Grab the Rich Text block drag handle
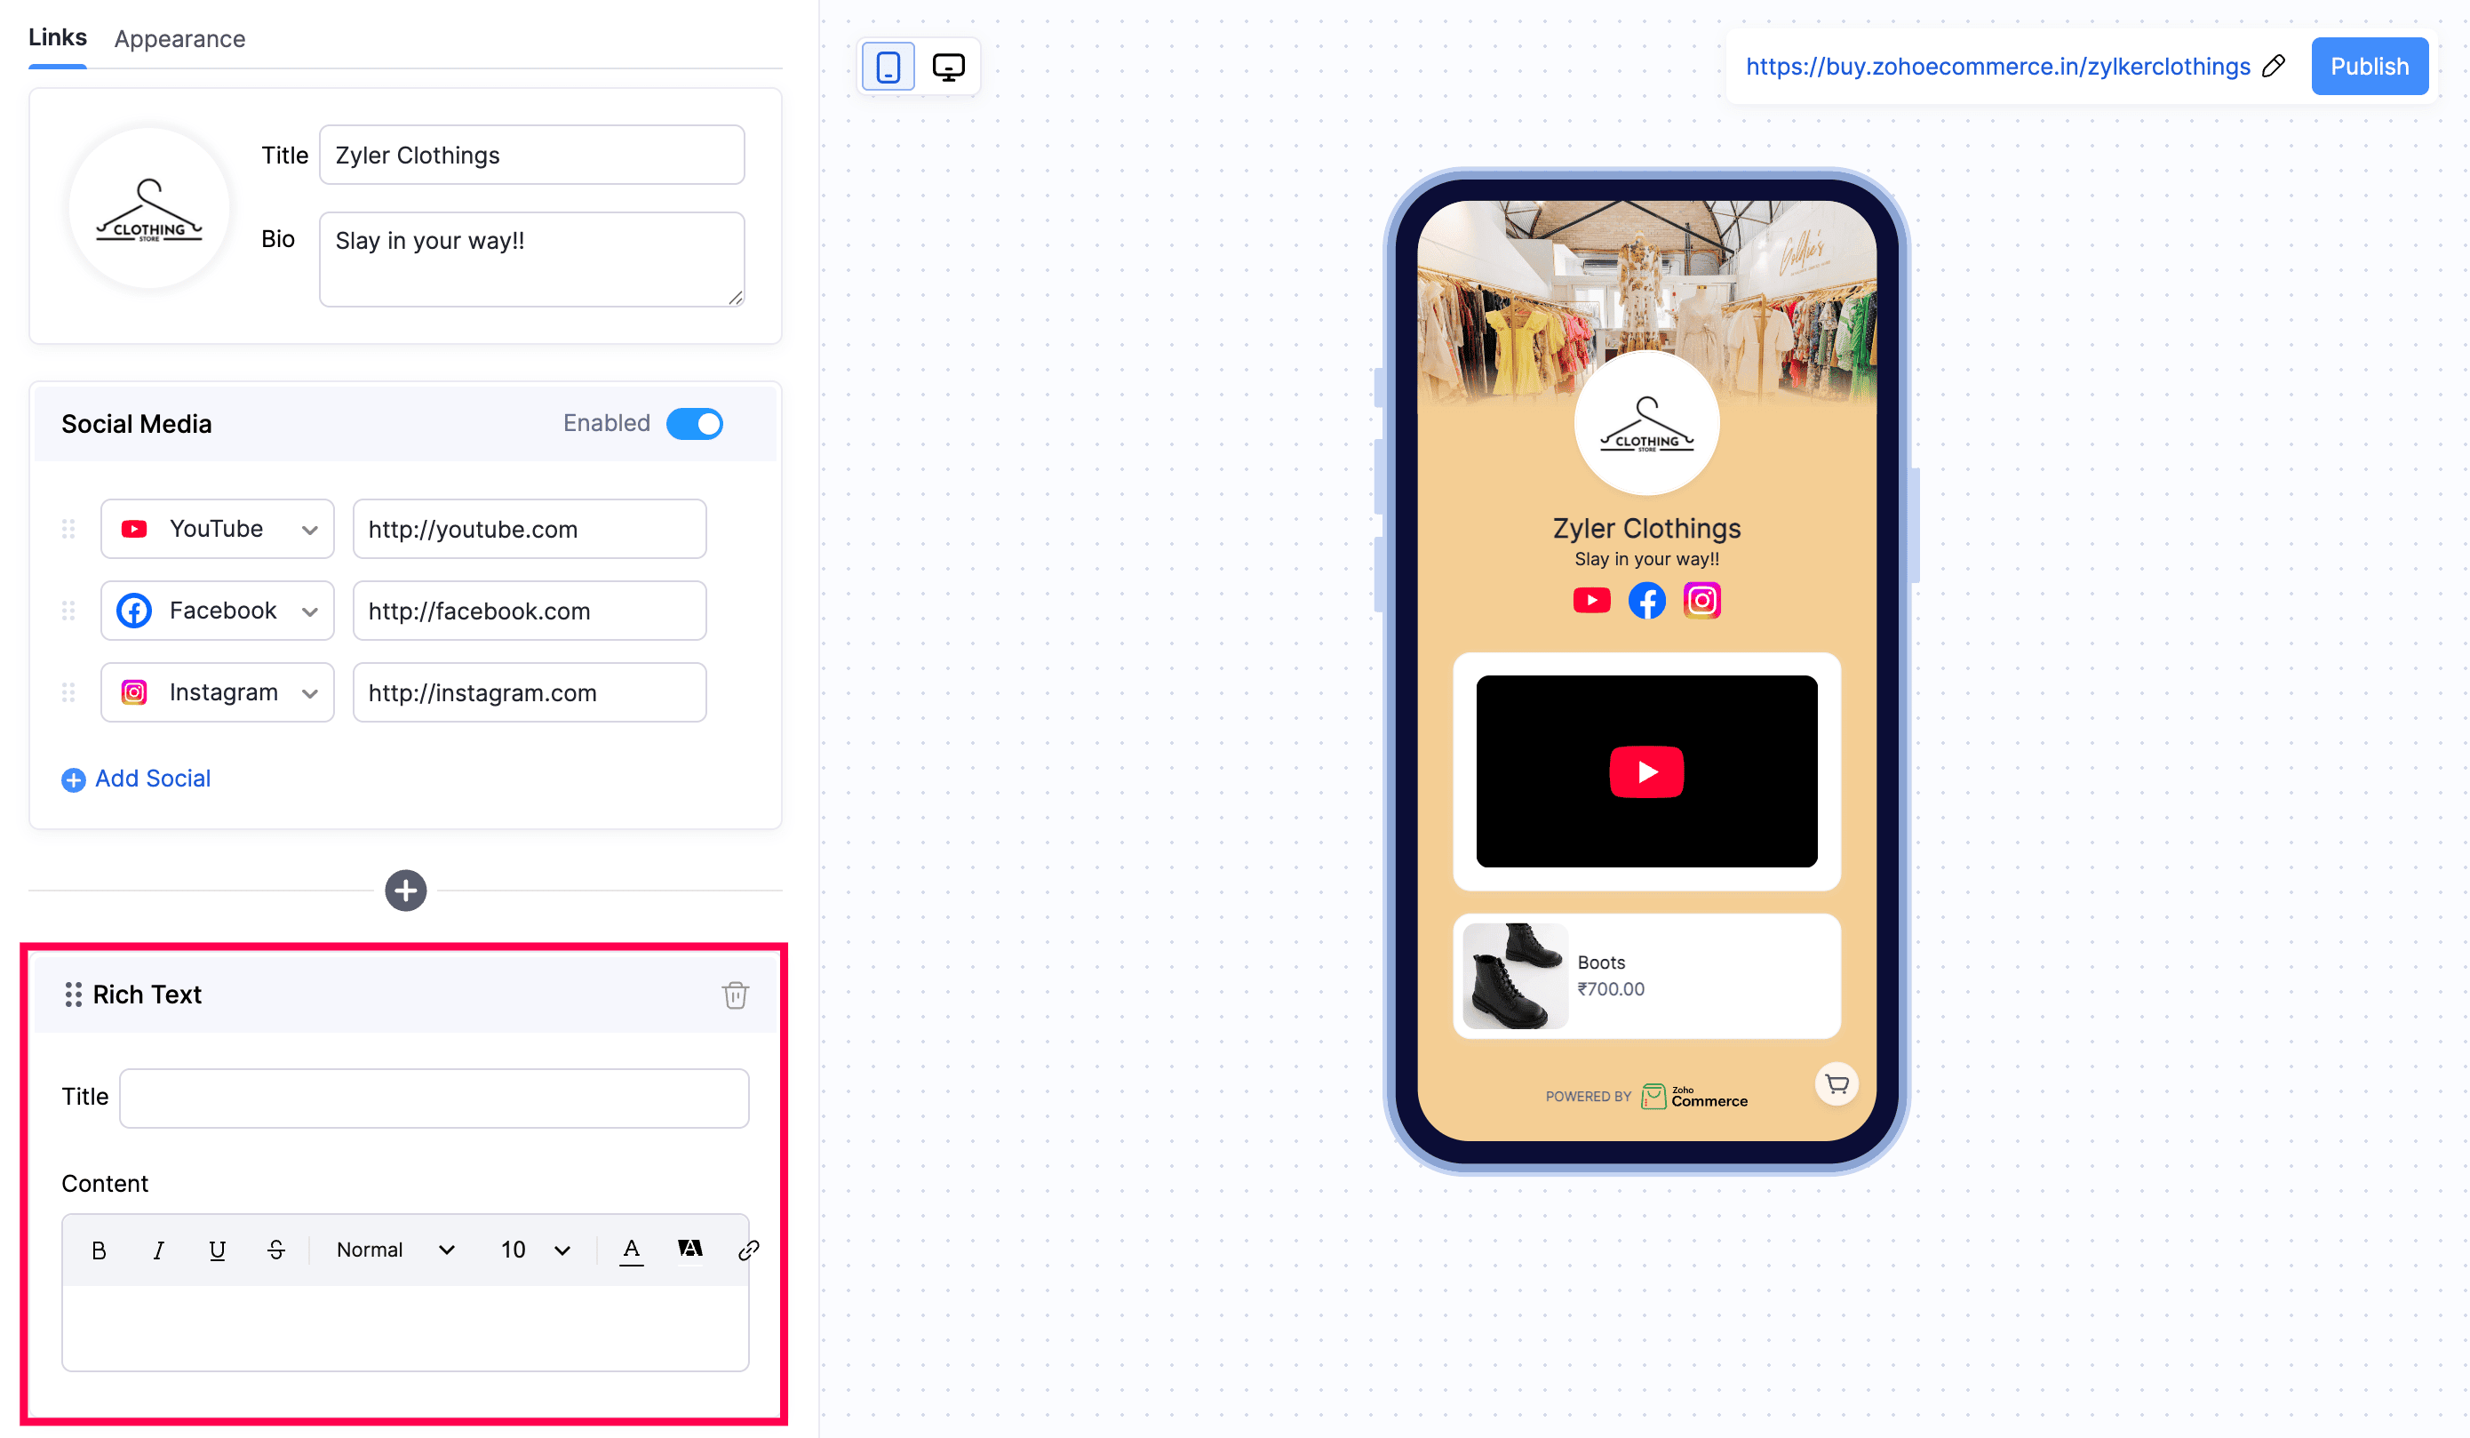The image size is (2470, 1438). 74,995
